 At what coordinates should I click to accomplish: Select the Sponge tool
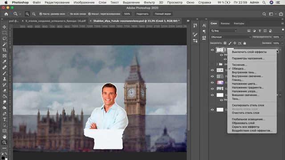tap(4, 108)
